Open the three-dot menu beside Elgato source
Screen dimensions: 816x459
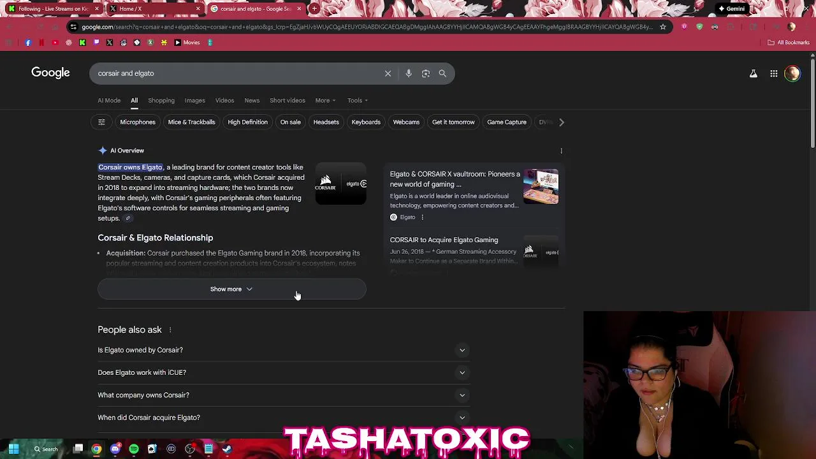[x=422, y=217]
